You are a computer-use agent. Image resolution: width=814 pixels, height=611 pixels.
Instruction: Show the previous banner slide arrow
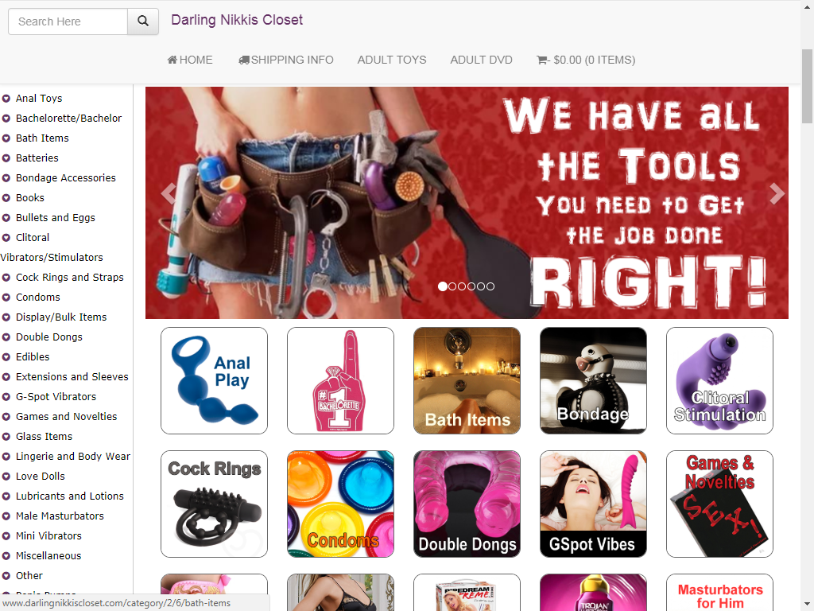[169, 193]
